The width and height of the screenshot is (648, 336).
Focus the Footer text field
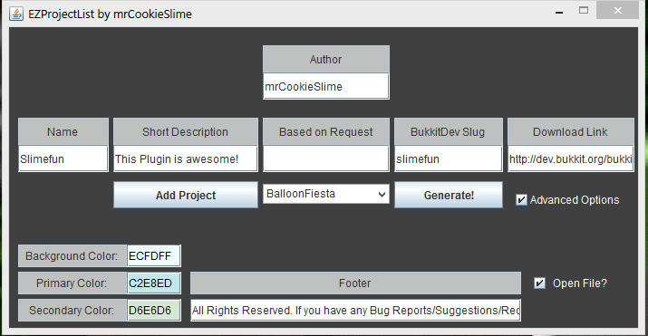(x=355, y=311)
